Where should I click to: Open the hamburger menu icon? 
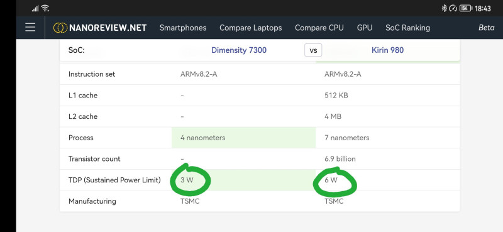30,27
